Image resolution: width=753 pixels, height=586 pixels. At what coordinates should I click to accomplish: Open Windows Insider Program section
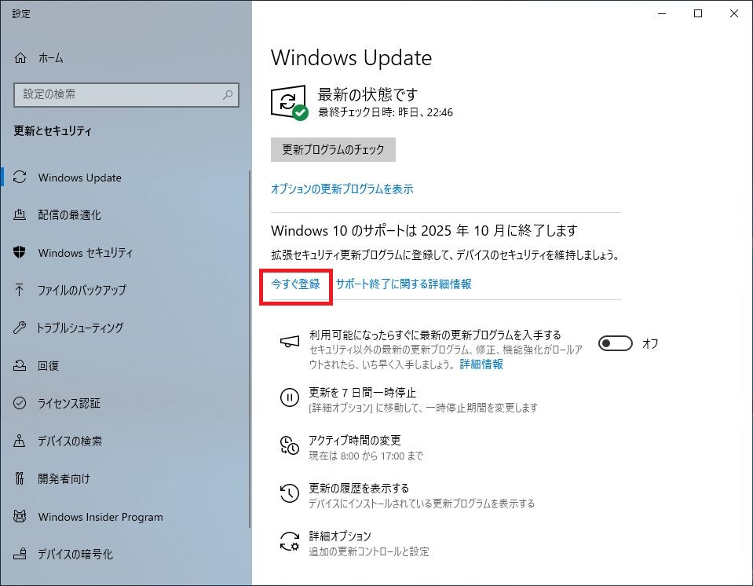[x=100, y=517]
